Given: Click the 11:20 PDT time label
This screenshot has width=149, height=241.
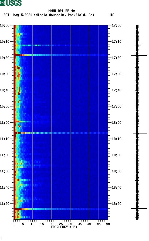Looking at the screenshot, I should point(5,155).
